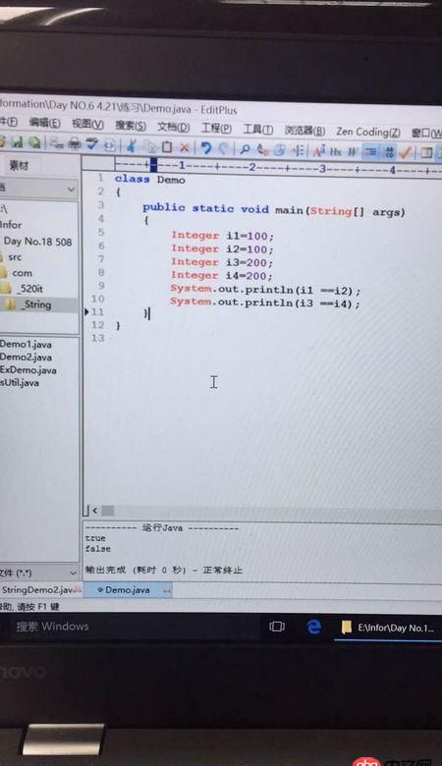Image resolution: width=442 pixels, height=766 pixels.
Task: Click the Paste clipboard icon
Action: (x=167, y=147)
